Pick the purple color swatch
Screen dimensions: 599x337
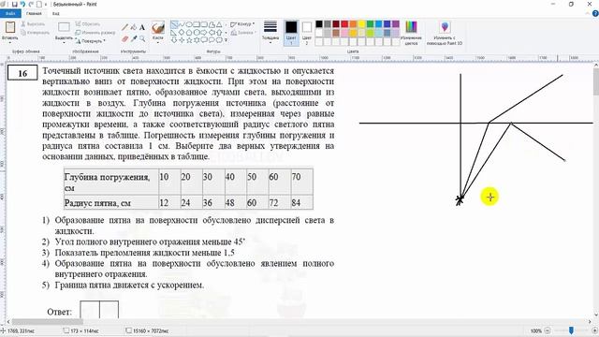click(396, 24)
